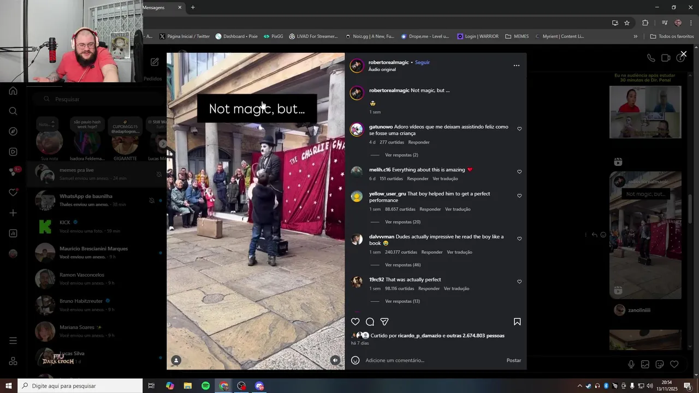Open the comment bubble icon under post
The image size is (699, 393).
[370, 322]
